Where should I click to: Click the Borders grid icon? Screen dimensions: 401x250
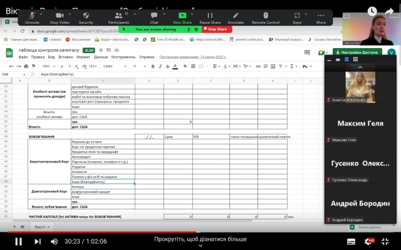coord(194,66)
